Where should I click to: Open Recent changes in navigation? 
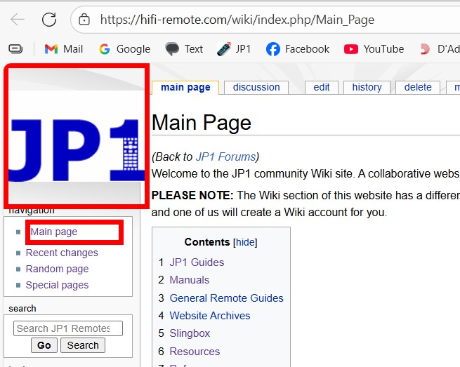pos(62,253)
